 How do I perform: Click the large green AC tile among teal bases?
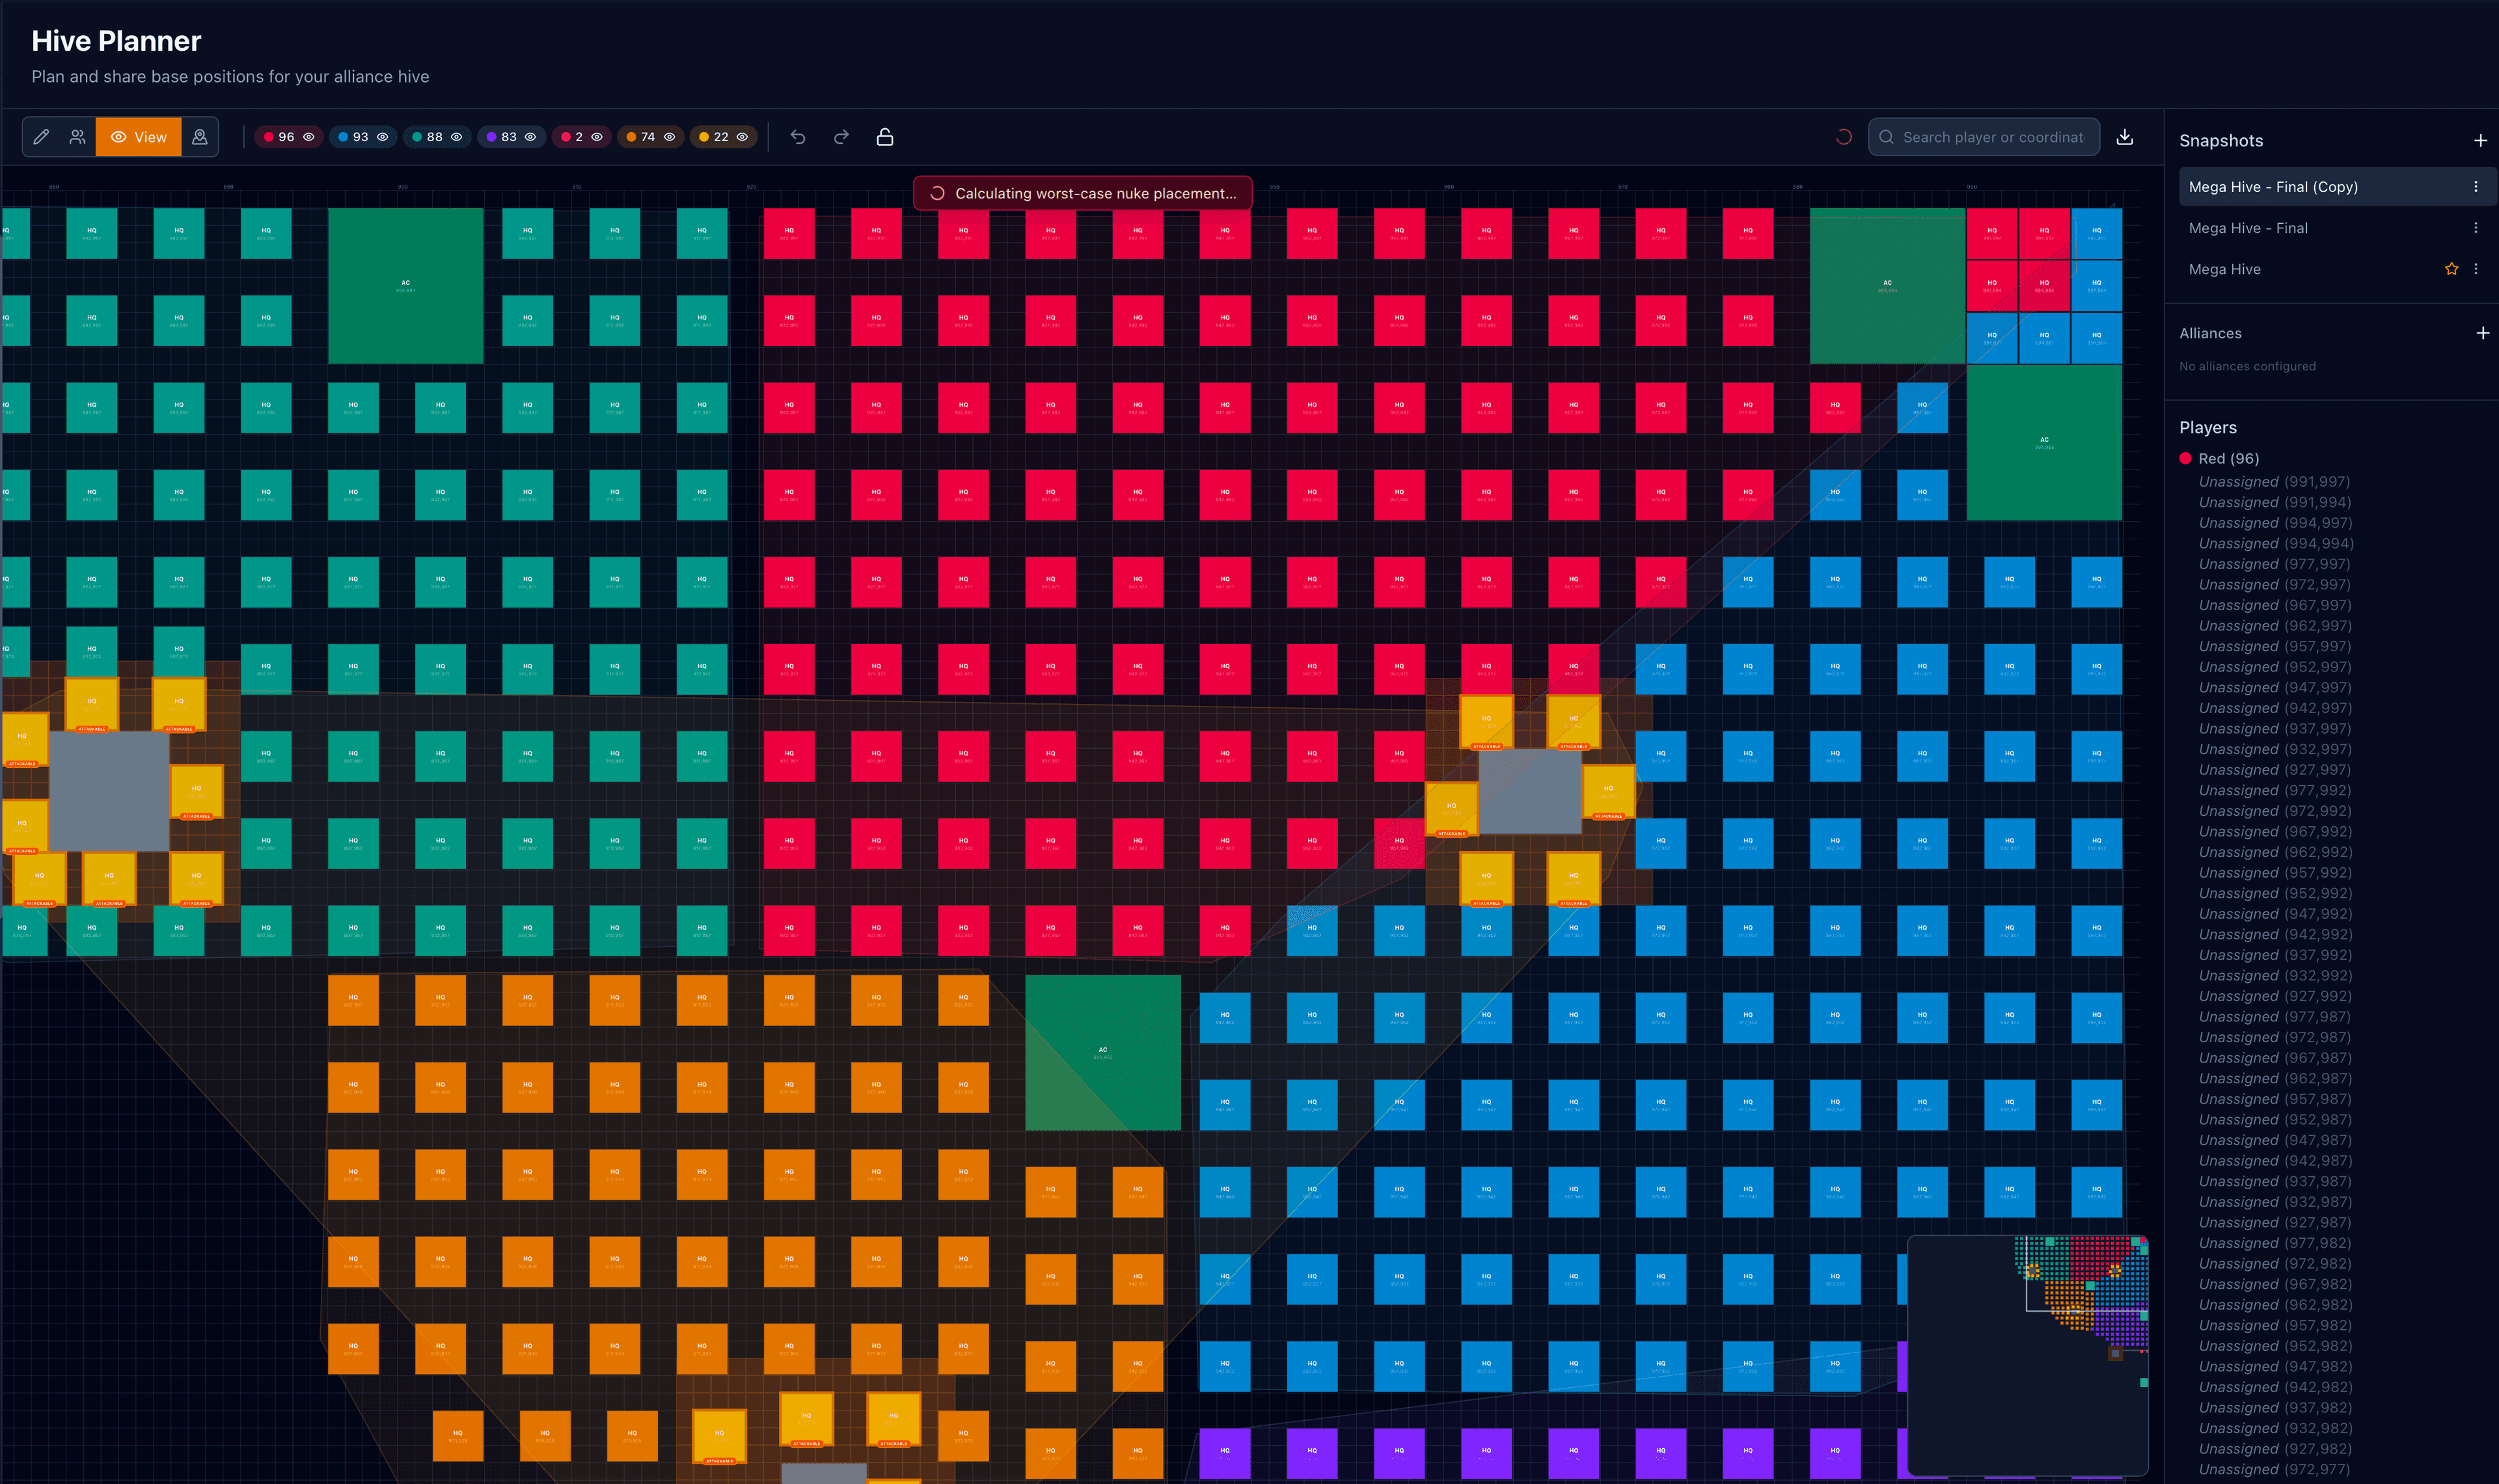click(x=405, y=286)
